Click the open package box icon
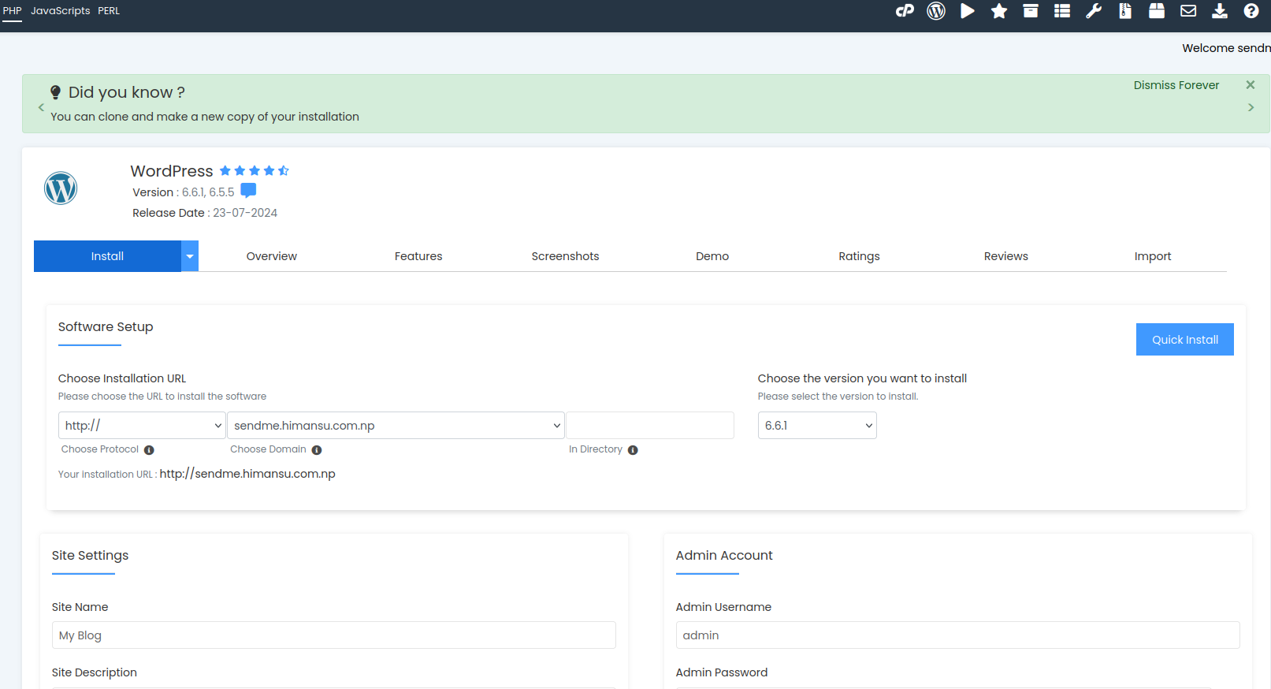The image size is (1271, 689). pyautogui.click(x=1157, y=11)
